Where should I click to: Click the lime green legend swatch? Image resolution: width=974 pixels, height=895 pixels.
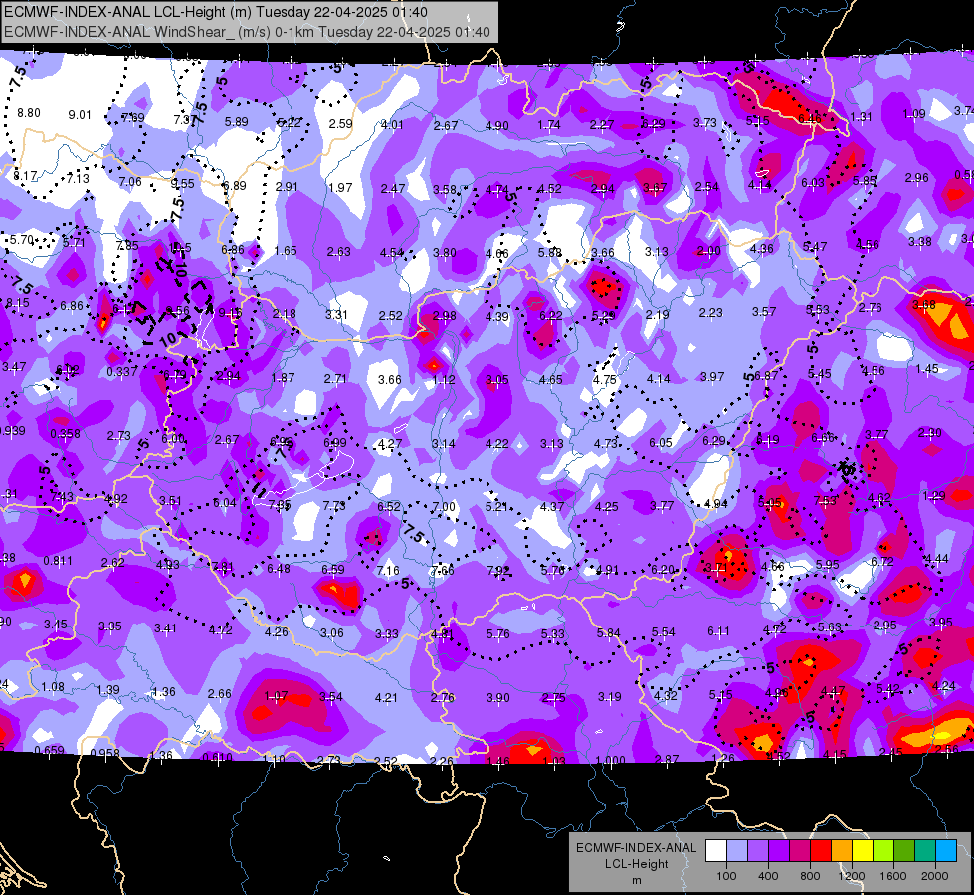click(x=883, y=851)
